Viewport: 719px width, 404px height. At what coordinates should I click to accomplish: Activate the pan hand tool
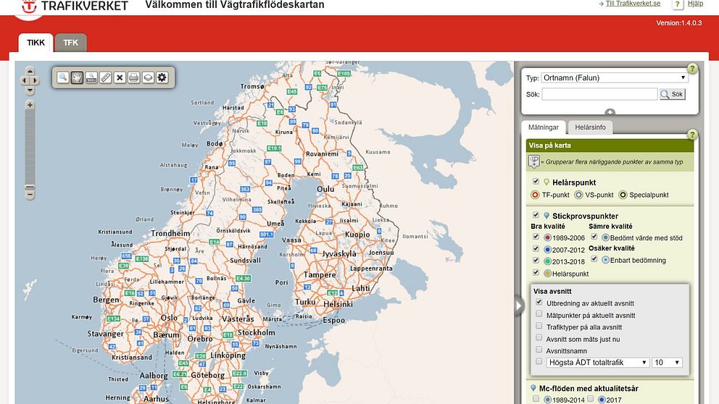pos(77,77)
